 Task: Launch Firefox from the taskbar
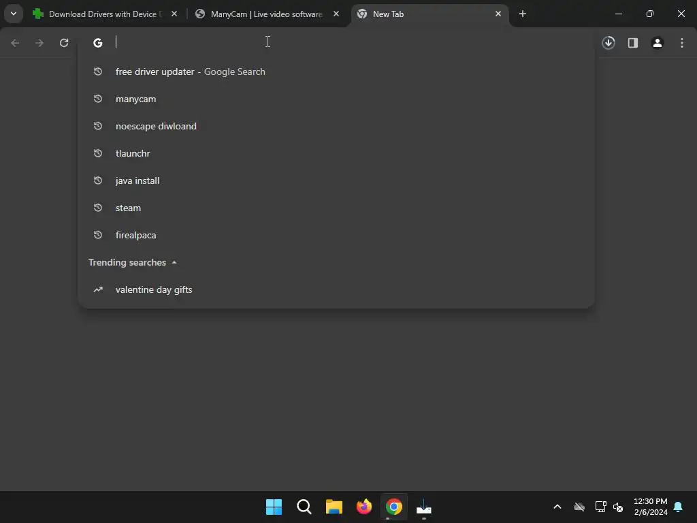point(364,507)
